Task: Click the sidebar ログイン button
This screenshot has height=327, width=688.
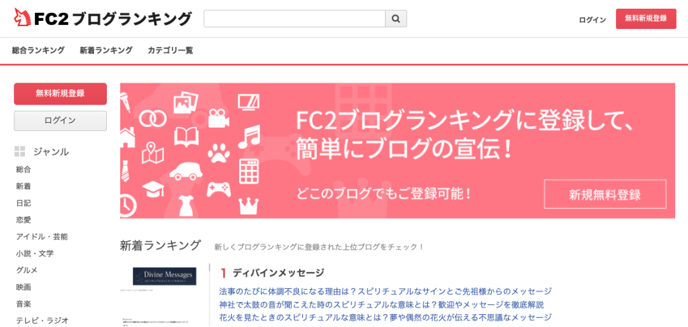Action: coord(60,121)
